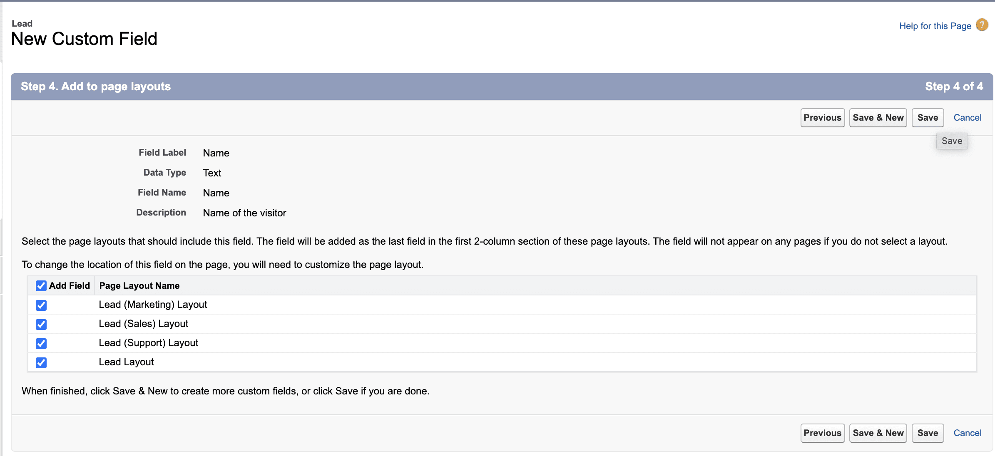The width and height of the screenshot is (995, 456).
Task: Click the Lead (Support) Layout row label
Action: pyautogui.click(x=148, y=343)
